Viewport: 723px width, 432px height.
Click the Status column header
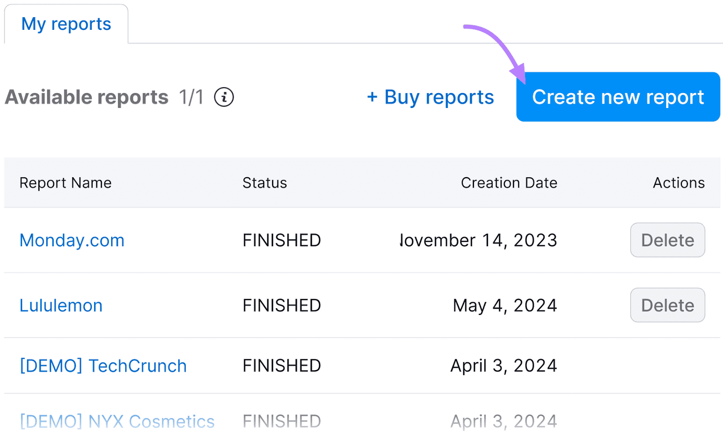coord(264,183)
